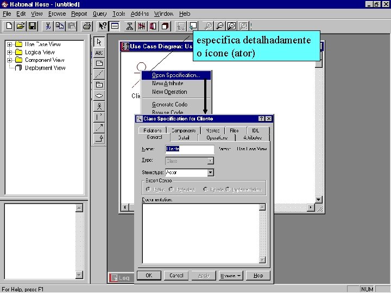This screenshot has width=391, height=293.
Task: Select the Package tool in toolbox
Action: tap(99, 85)
